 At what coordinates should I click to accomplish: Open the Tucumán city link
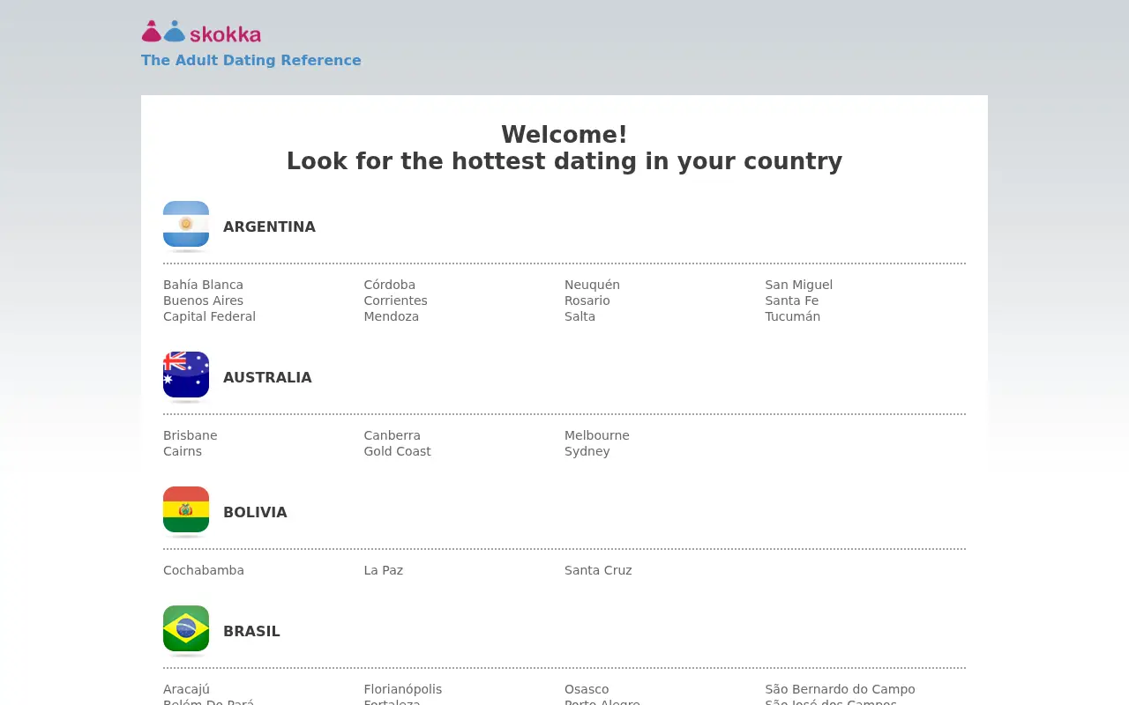pos(792,316)
